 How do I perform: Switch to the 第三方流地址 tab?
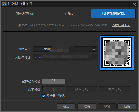click(25, 14)
